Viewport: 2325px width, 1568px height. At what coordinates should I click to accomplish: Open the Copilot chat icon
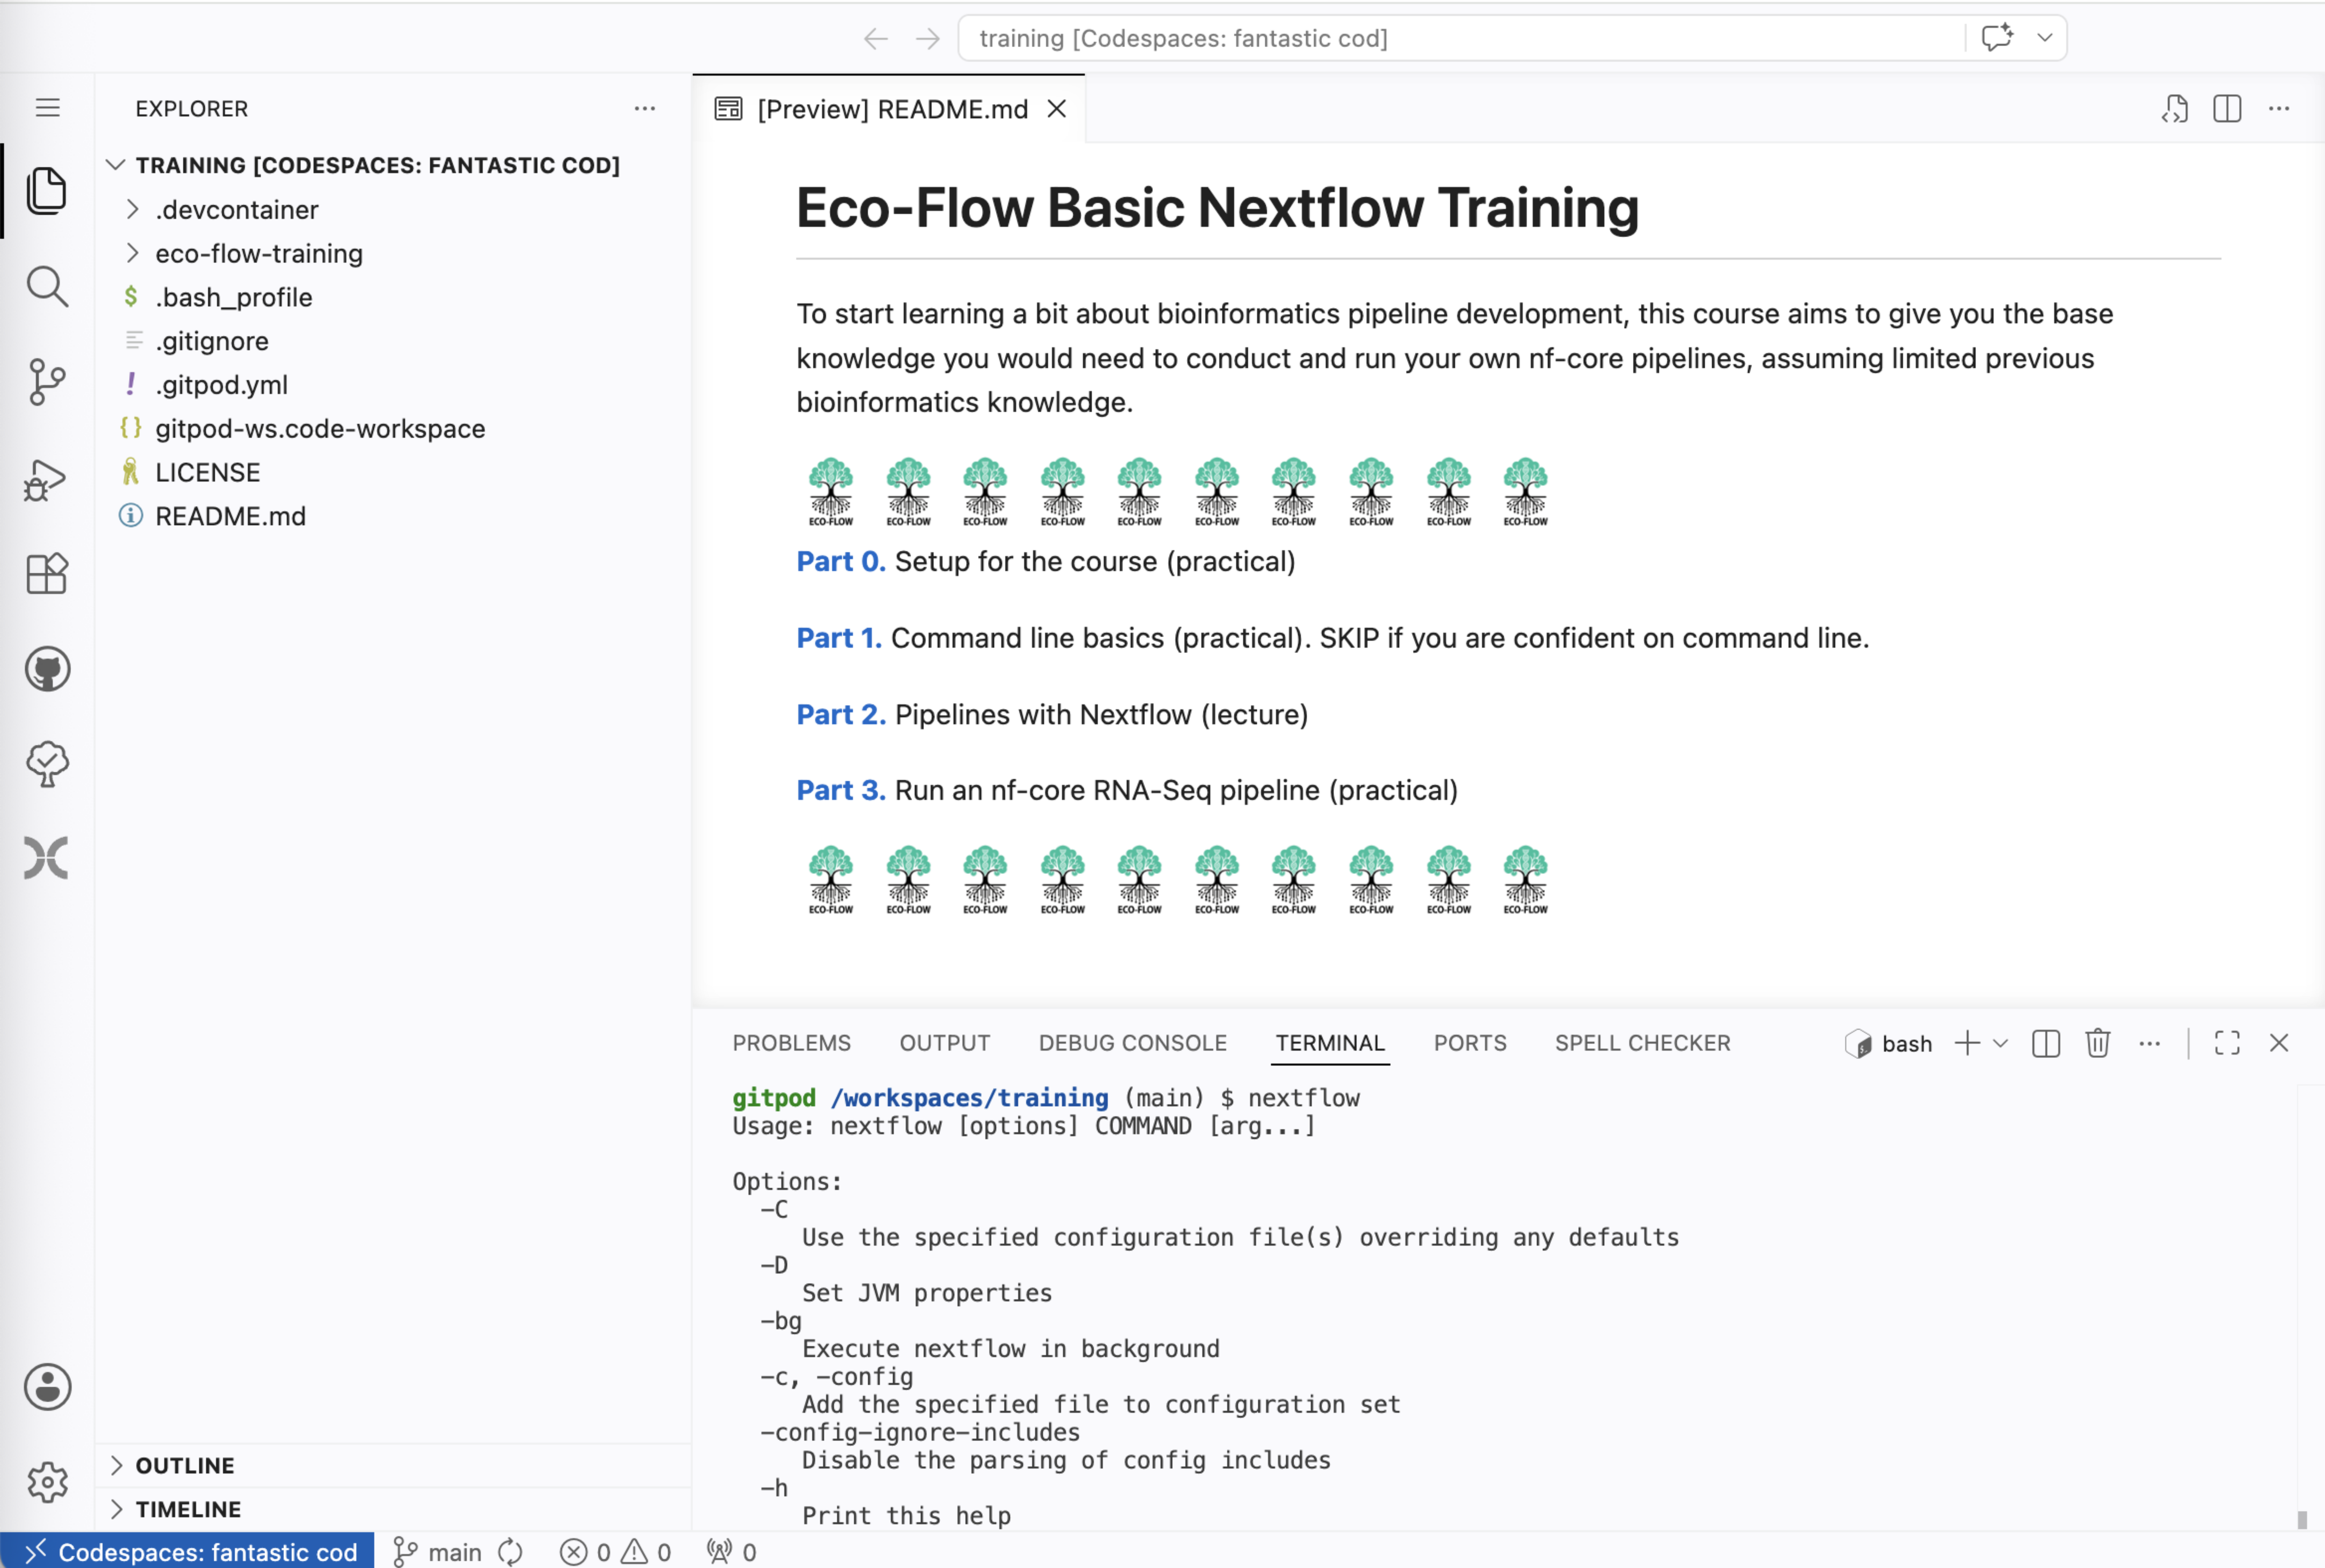[x=1998, y=38]
